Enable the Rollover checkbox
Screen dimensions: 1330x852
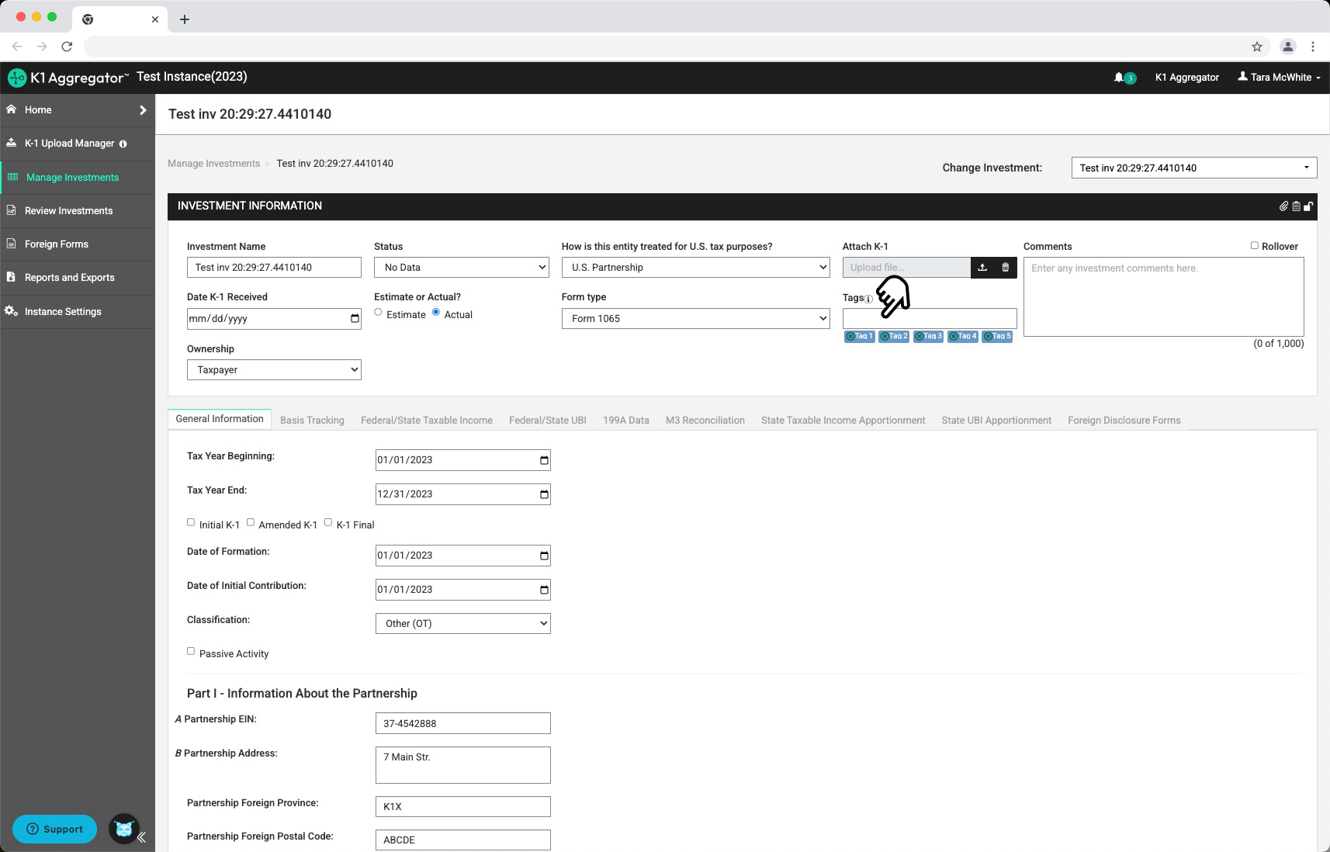(x=1254, y=245)
